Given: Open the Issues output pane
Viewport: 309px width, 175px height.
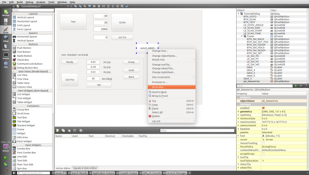Looking at the screenshot, I should pos(60,173).
